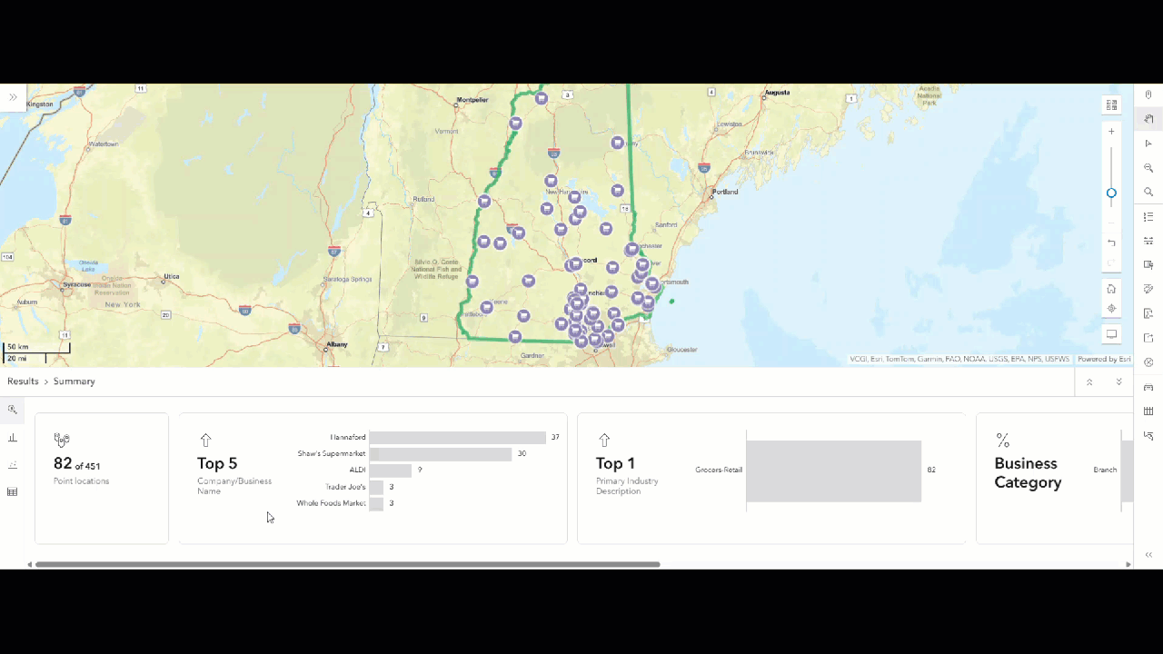
Task: Open the bar chart view in results sidebar
Action: 12,438
